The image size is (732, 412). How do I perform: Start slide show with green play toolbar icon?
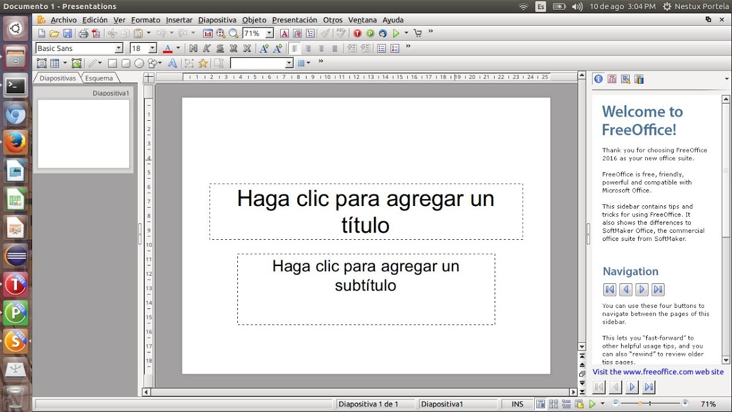pos(396,33)
